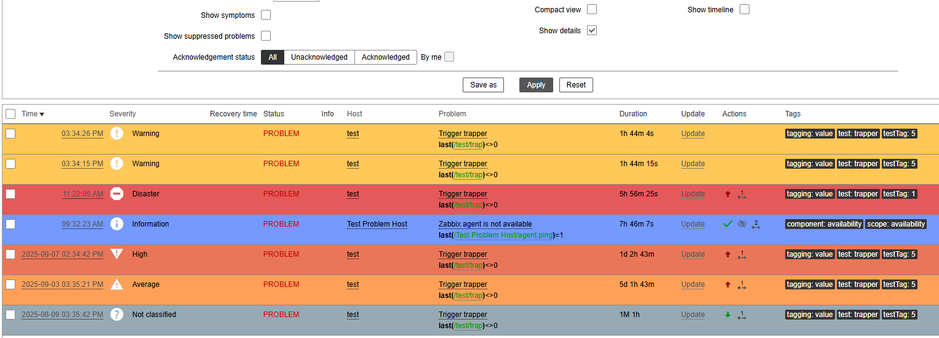This screenshot has width=939, height=338.
Task: Click the green severity-decreased arrow in the Not classified row
Action: pos(728,315)
